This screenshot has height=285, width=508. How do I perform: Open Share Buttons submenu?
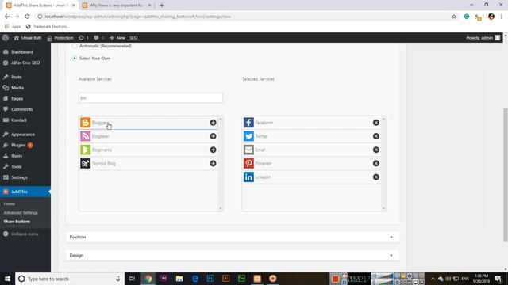coord(17,222)
